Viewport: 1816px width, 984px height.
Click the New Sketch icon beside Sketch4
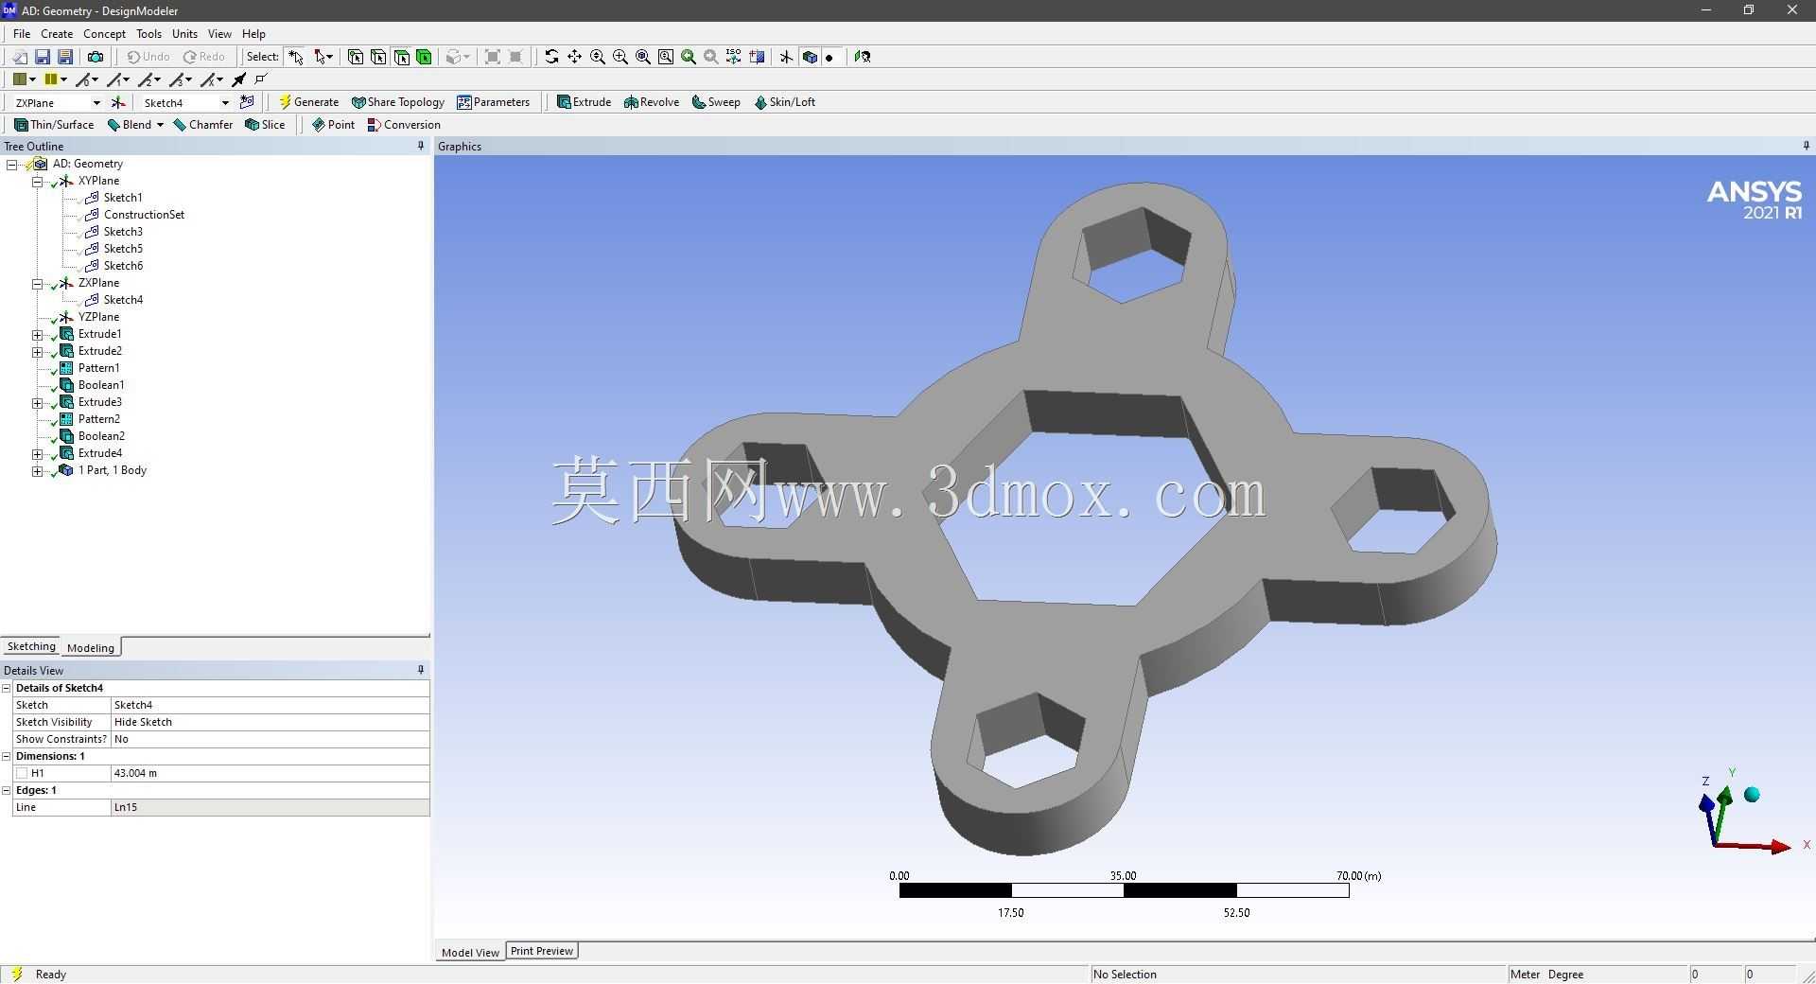[247, 102]
